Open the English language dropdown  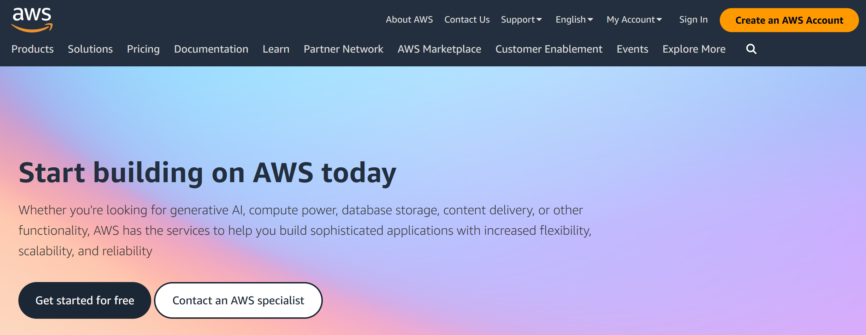click(x=574, y=20)
